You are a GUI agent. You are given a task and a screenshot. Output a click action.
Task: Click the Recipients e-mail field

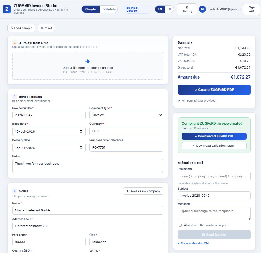[214, 176]
